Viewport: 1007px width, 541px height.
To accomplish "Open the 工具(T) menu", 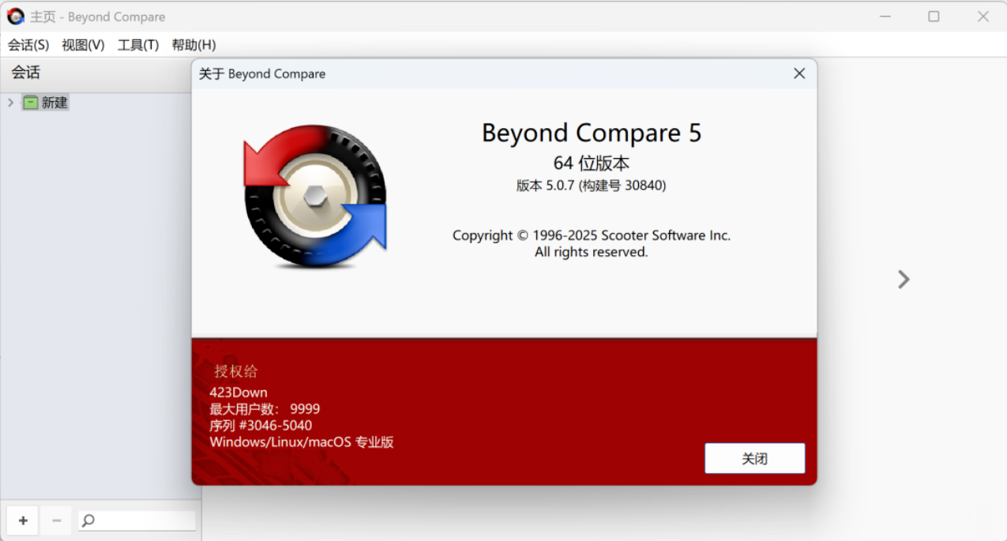I will tap(138, 45).
